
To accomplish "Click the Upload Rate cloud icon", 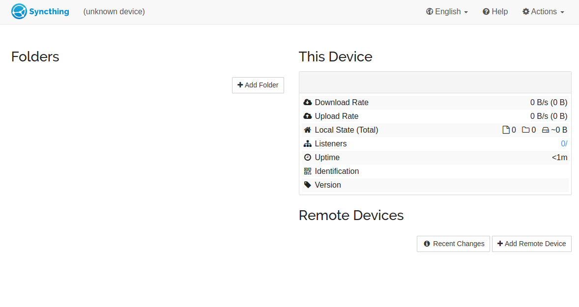I will click(x=308, y=116).
